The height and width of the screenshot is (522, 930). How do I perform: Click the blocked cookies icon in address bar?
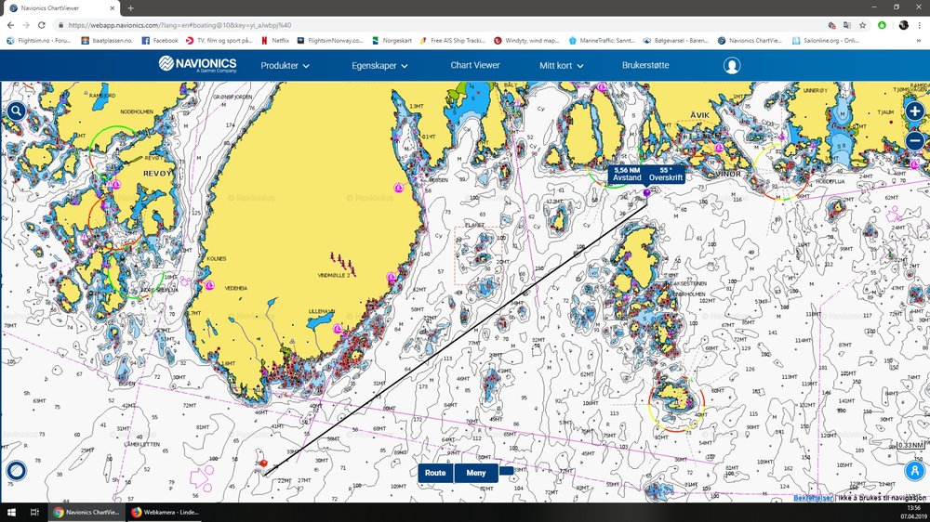pos(831,25)
